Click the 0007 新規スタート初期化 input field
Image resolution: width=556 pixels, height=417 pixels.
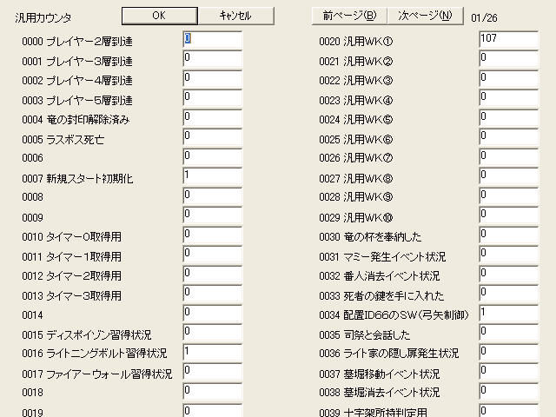click(212, 176)
